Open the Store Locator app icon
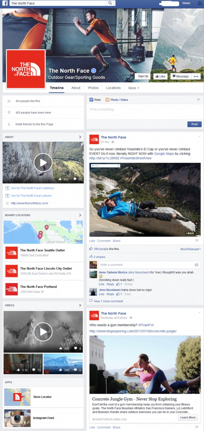 pos(17,397)
